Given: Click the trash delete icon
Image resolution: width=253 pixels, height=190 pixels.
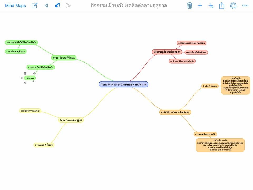Looking at the screenshot, I should 189,6.
